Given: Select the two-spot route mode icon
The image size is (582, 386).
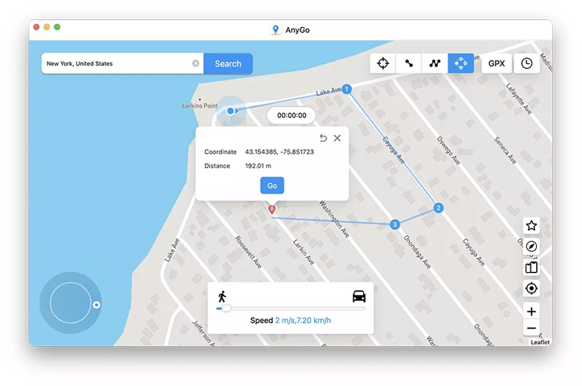Looking at the screenshot, I should 408,63.
